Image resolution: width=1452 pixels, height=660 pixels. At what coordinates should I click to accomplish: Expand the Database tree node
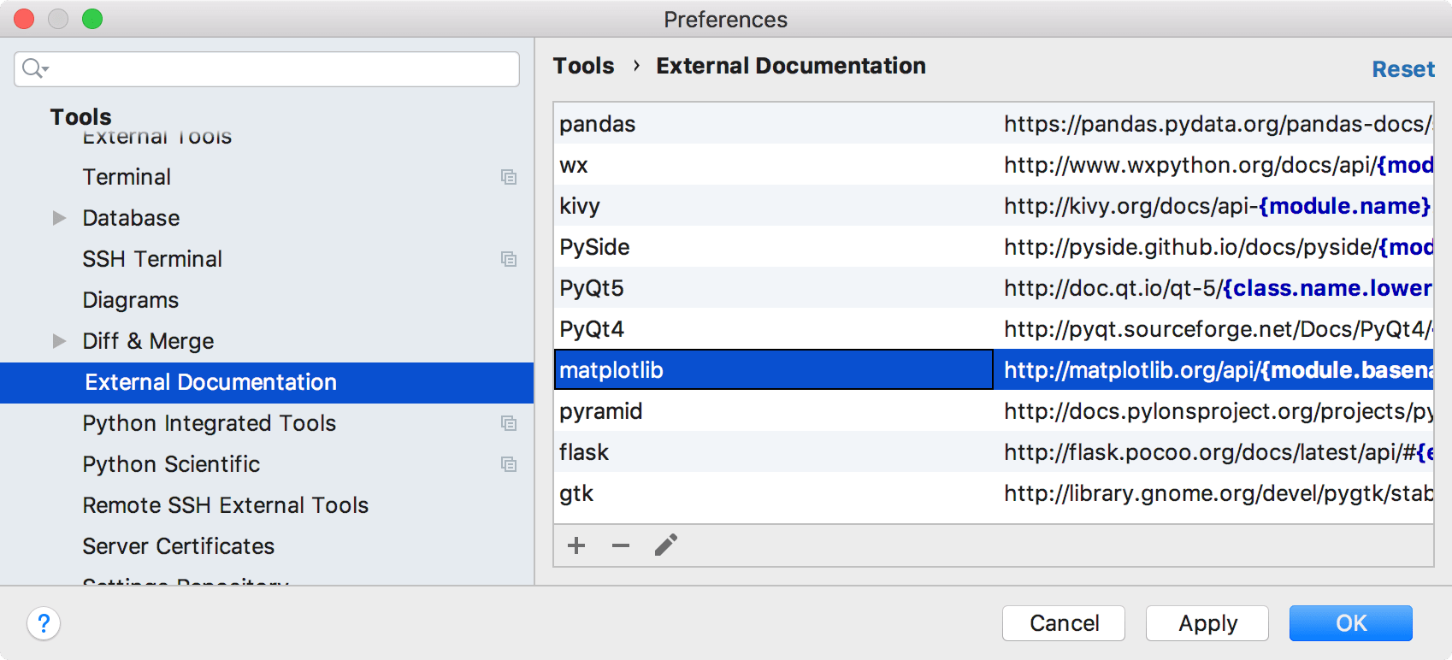58,218
